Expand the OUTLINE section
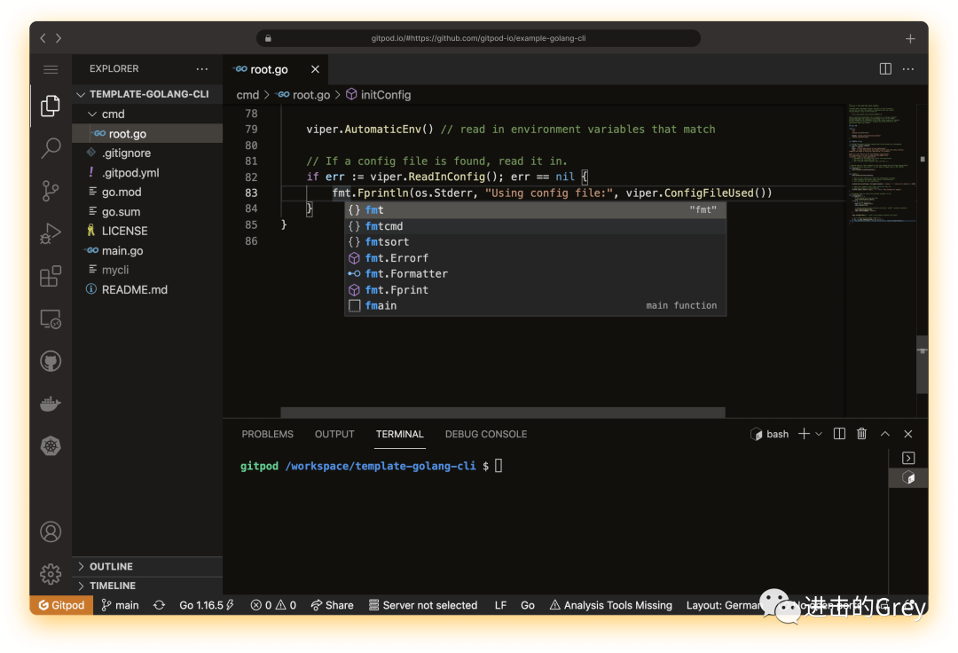 pyautogui.click(x=147, y=566)
